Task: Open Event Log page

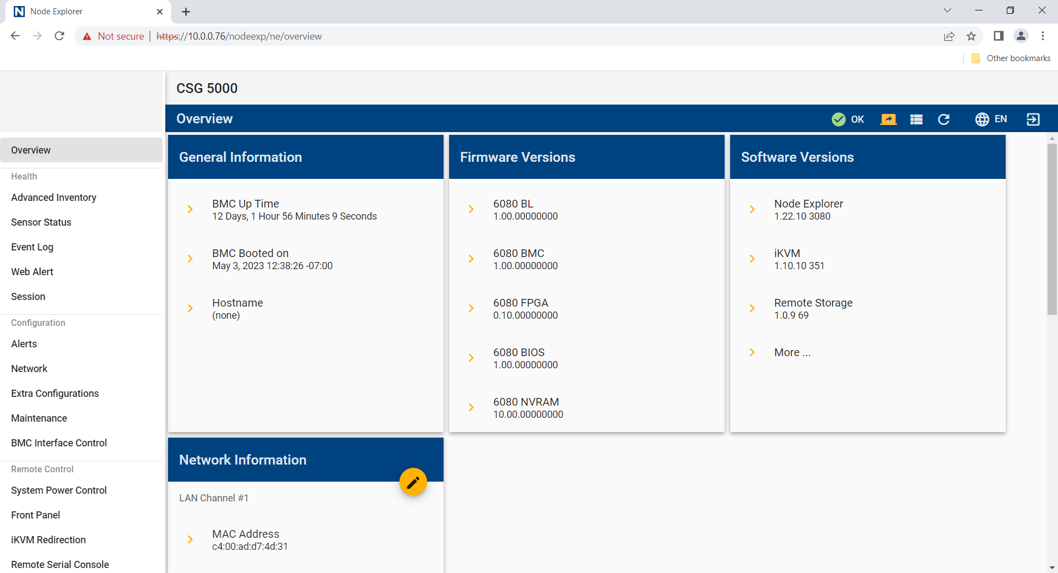Action: [82, 247]
